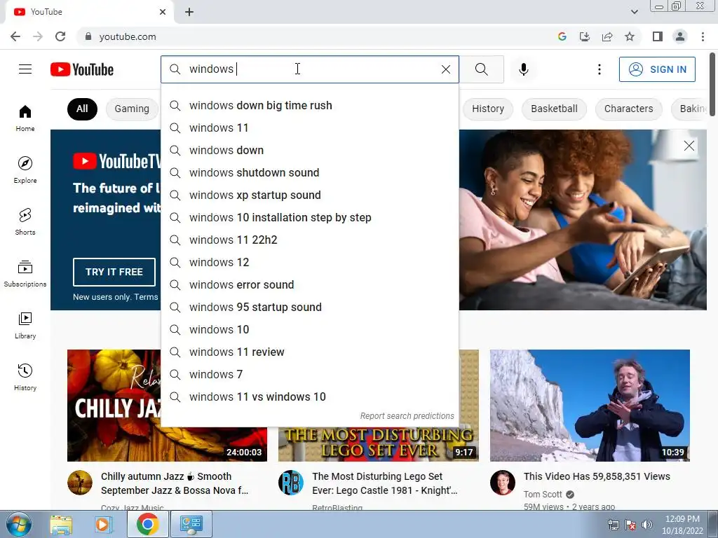Choose suggestion "windows 11 review"

coord(310,352)
